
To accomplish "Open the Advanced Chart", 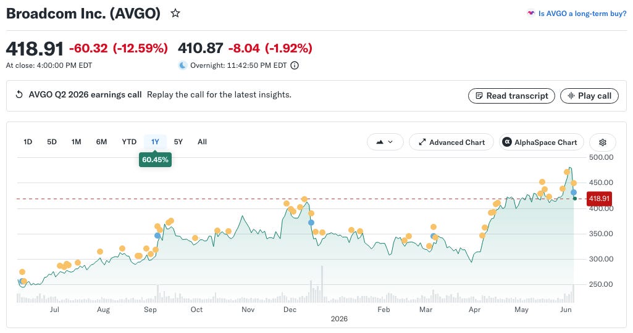I will point(451,142).
